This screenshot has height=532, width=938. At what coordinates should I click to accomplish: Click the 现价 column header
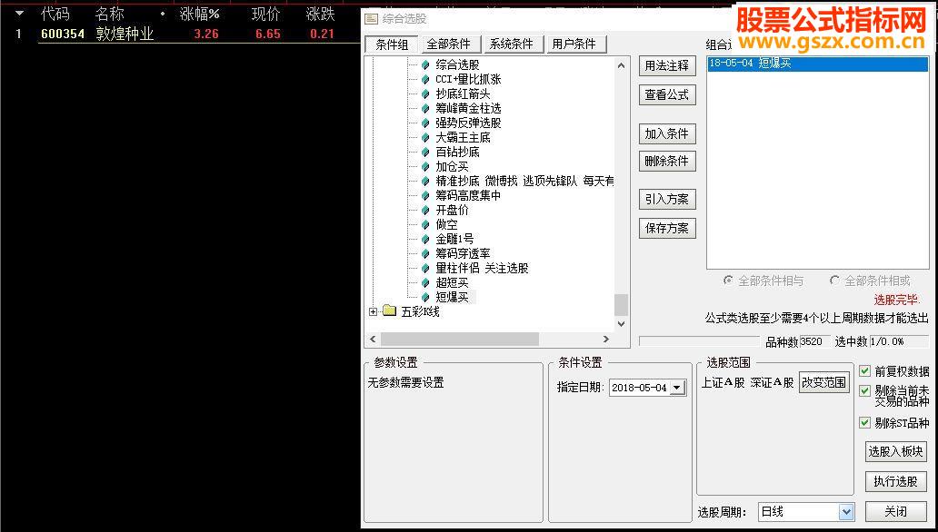(265, 14)
